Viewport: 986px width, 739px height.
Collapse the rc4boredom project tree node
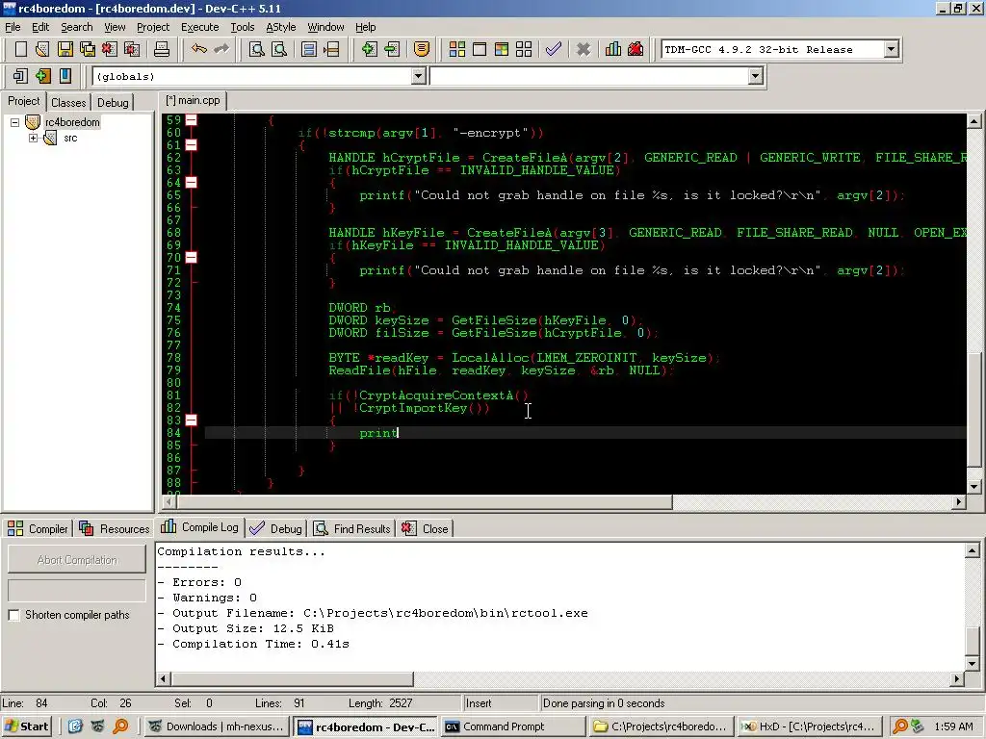pyautogui.click(x=15, y=122)
